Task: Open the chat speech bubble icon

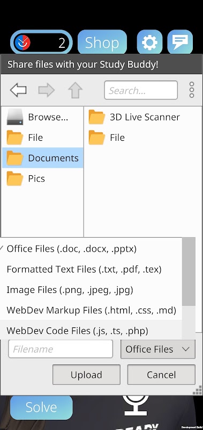Action: coord(180,42)
